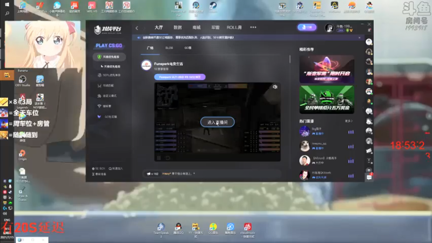Image resolution: width=432 pixels, height=243 pixels.
Task: Open the three-dot more menu in top navigation
Action: click(x=253, y=28)
